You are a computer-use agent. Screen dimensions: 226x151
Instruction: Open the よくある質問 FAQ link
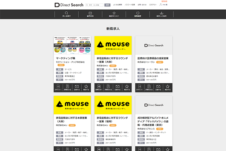118,5
